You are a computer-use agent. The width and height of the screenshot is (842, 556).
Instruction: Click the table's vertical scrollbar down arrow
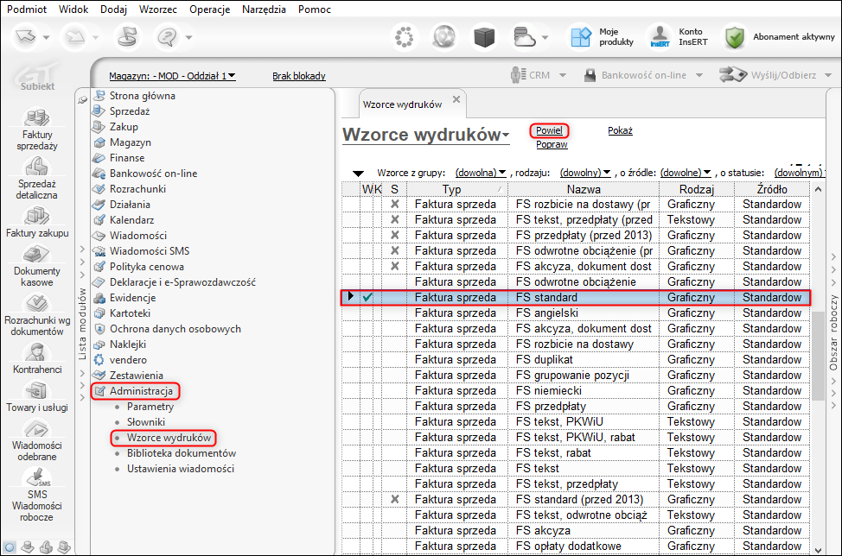(818, 550)
